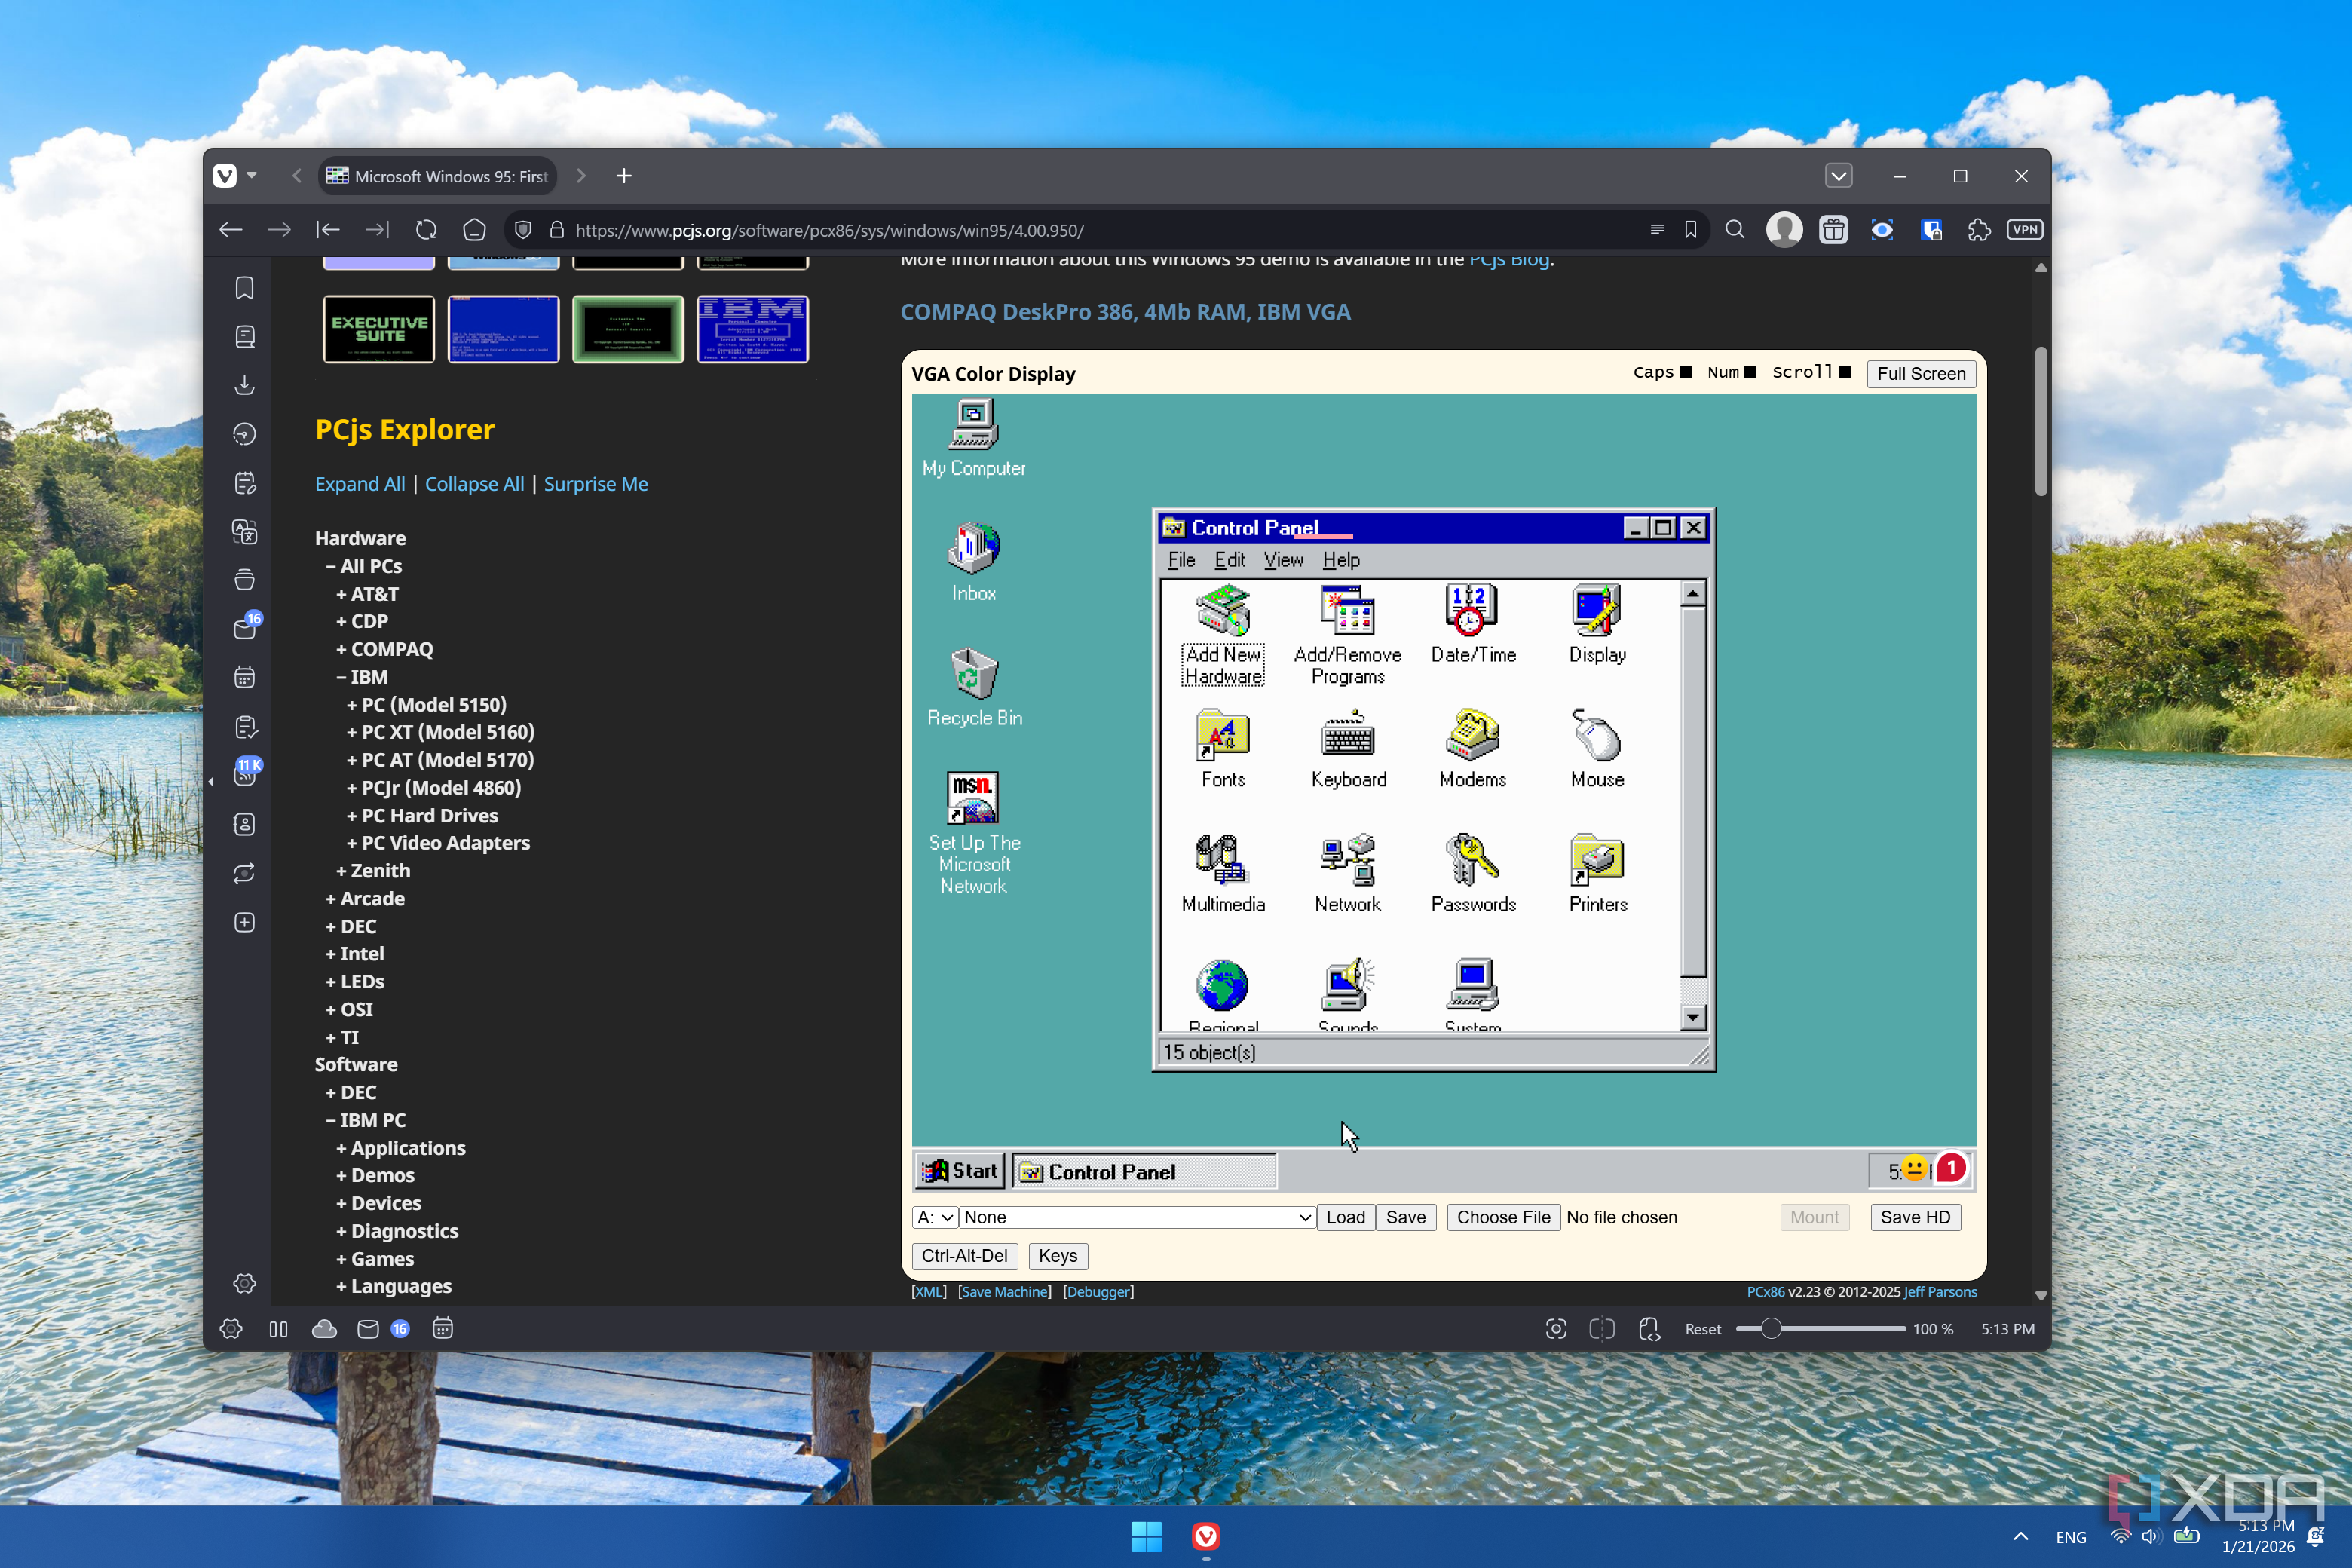Open the Mouse settings icon
This screenshot has height=1568, width=2352.
1597,749
